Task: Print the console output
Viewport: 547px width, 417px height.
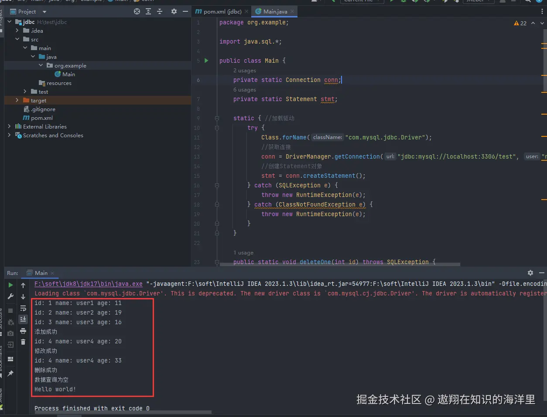Action: coord(23,331)
